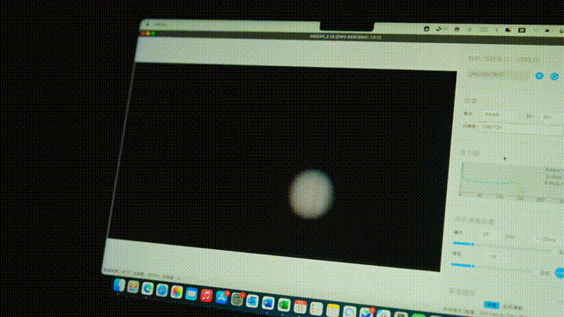Open Finder from the dock
The image size is (564, 317).
(120, 285)
